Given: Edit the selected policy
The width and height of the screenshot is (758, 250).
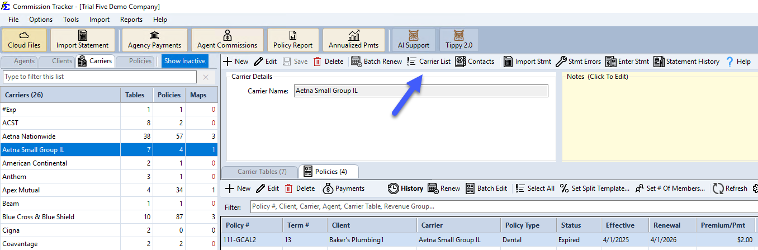Looking at the screenshot, I should 268,188.
